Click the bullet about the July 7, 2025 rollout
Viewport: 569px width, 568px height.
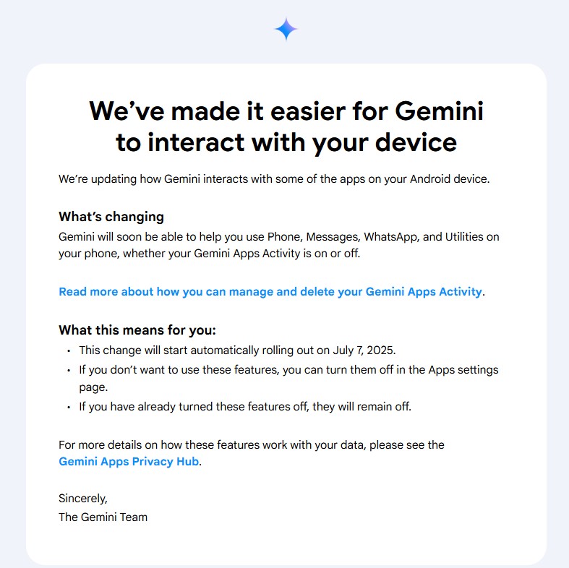237,350
